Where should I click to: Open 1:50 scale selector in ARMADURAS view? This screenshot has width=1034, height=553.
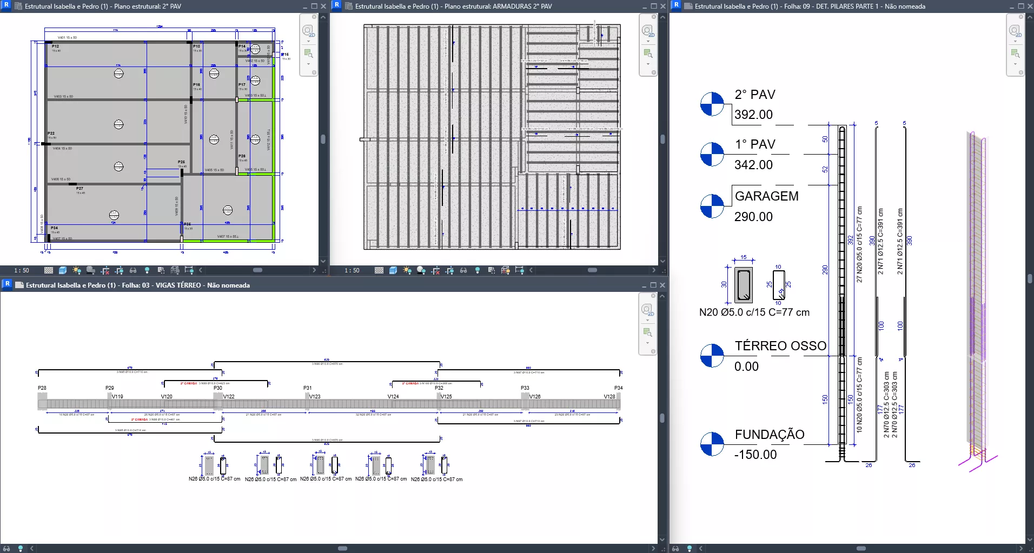(x=352, y=270)
